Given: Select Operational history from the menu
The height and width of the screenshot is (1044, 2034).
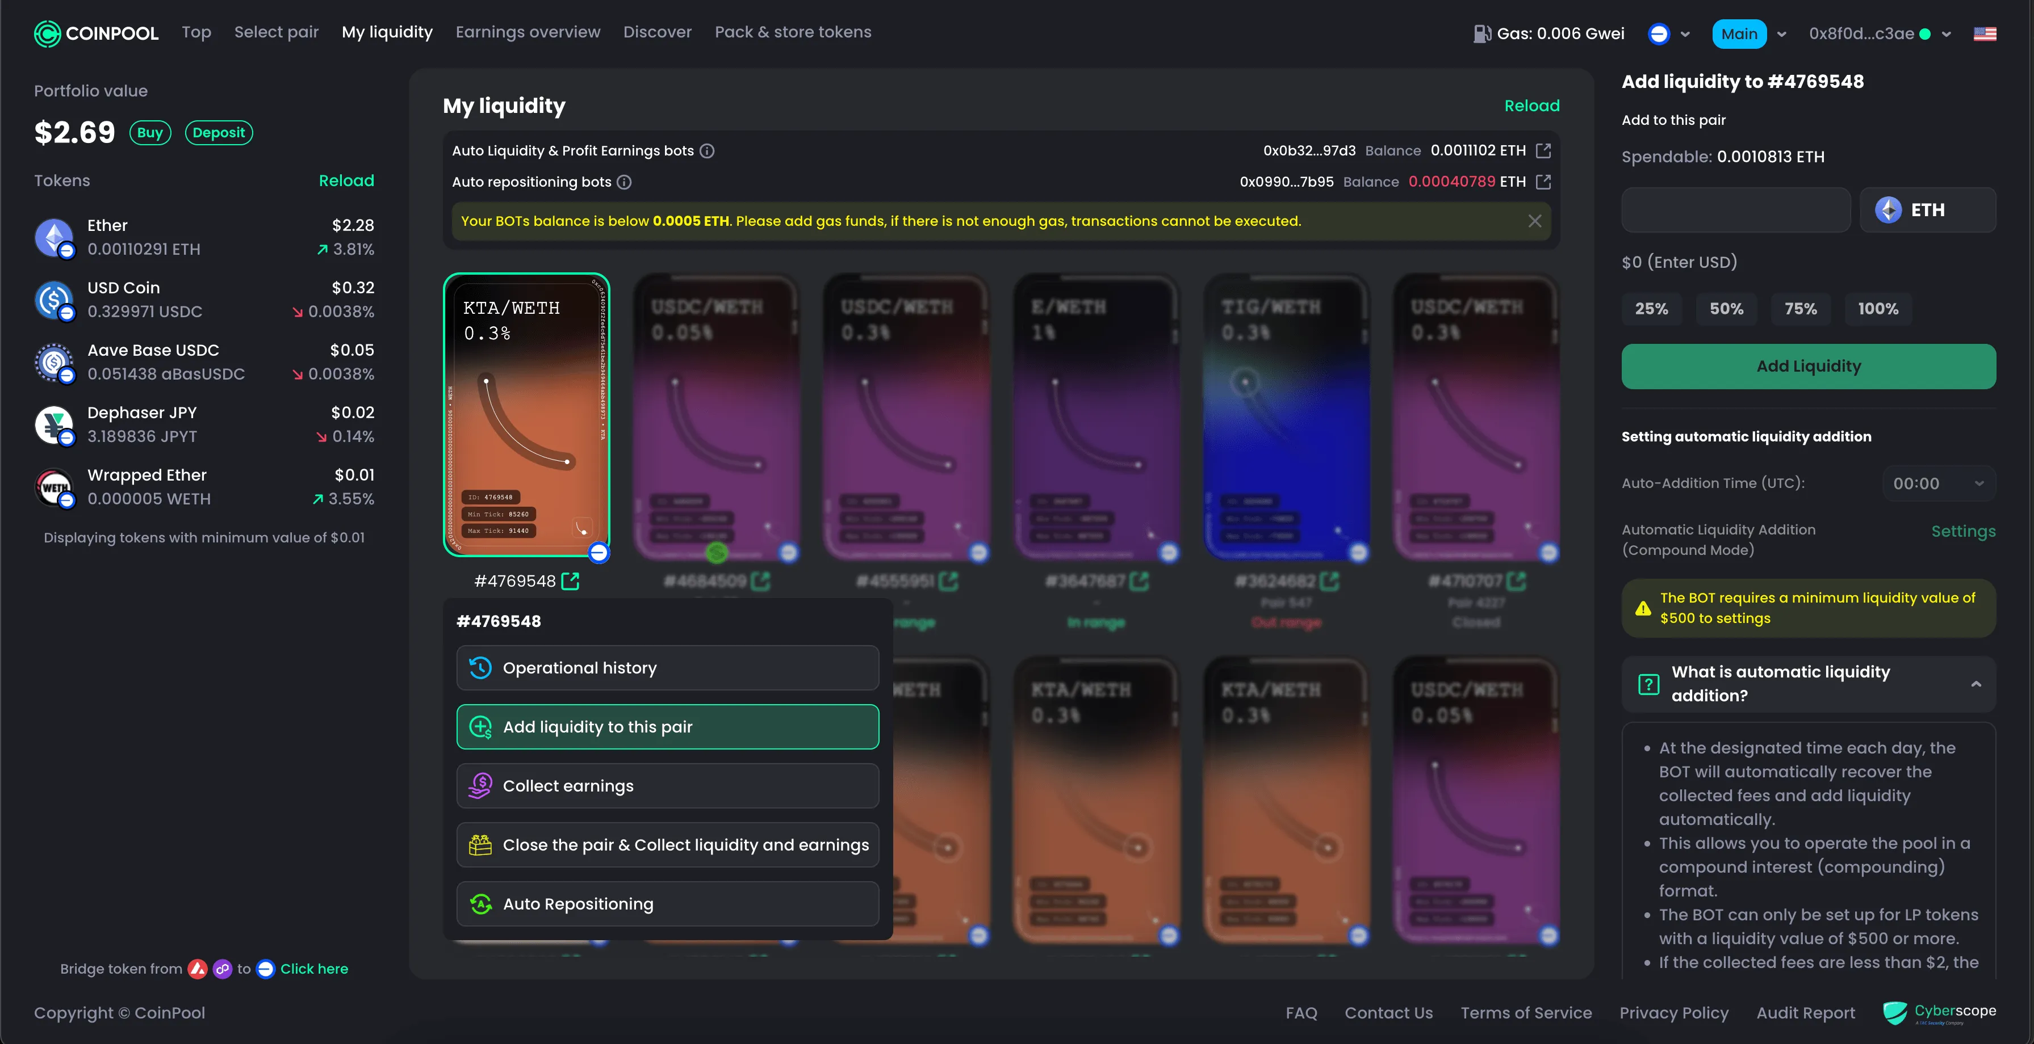Looking at the screenshot, I should point(667,668).
